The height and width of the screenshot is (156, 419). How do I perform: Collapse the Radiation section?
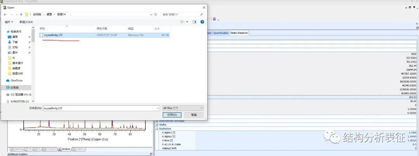pyautogui.click(x=157, y=129)
